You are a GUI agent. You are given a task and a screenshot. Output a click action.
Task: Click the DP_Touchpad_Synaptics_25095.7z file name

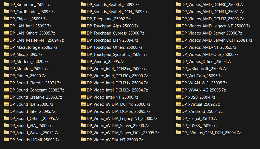117,55
